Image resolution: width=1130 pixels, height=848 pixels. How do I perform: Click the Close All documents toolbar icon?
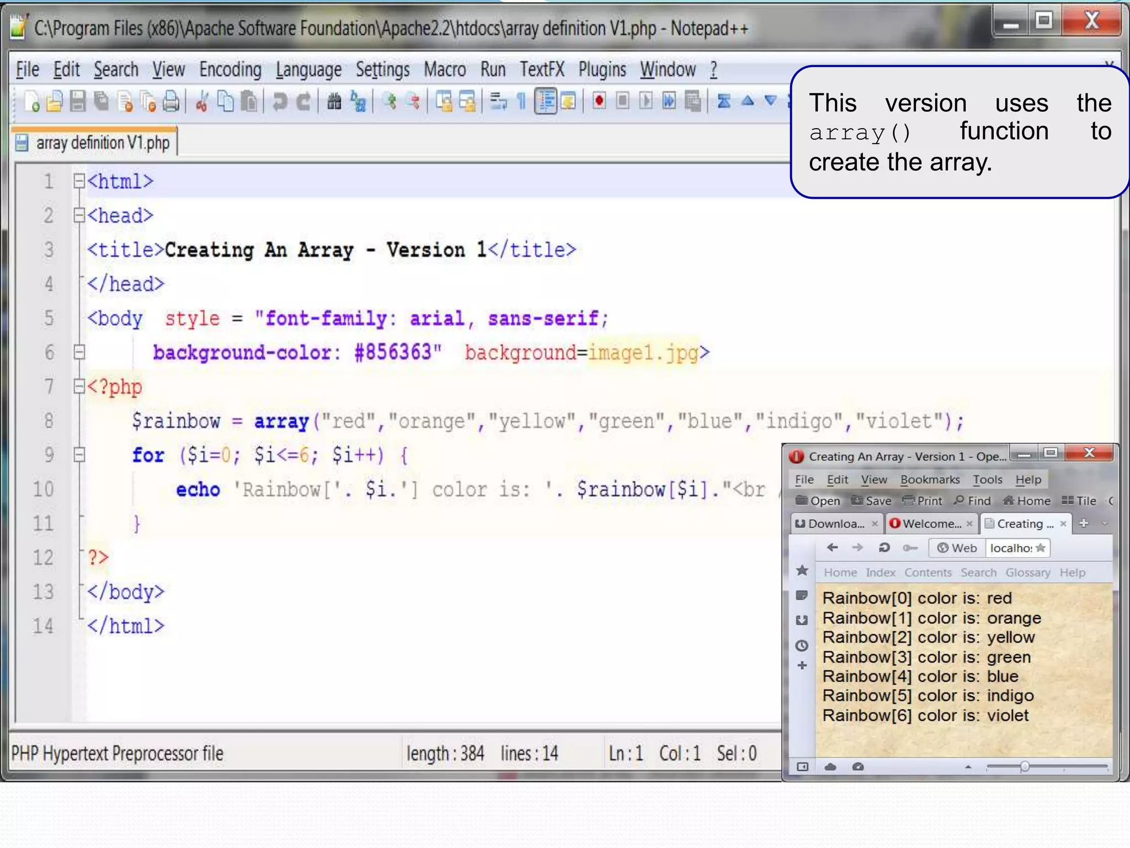click(x=148, y=102)
